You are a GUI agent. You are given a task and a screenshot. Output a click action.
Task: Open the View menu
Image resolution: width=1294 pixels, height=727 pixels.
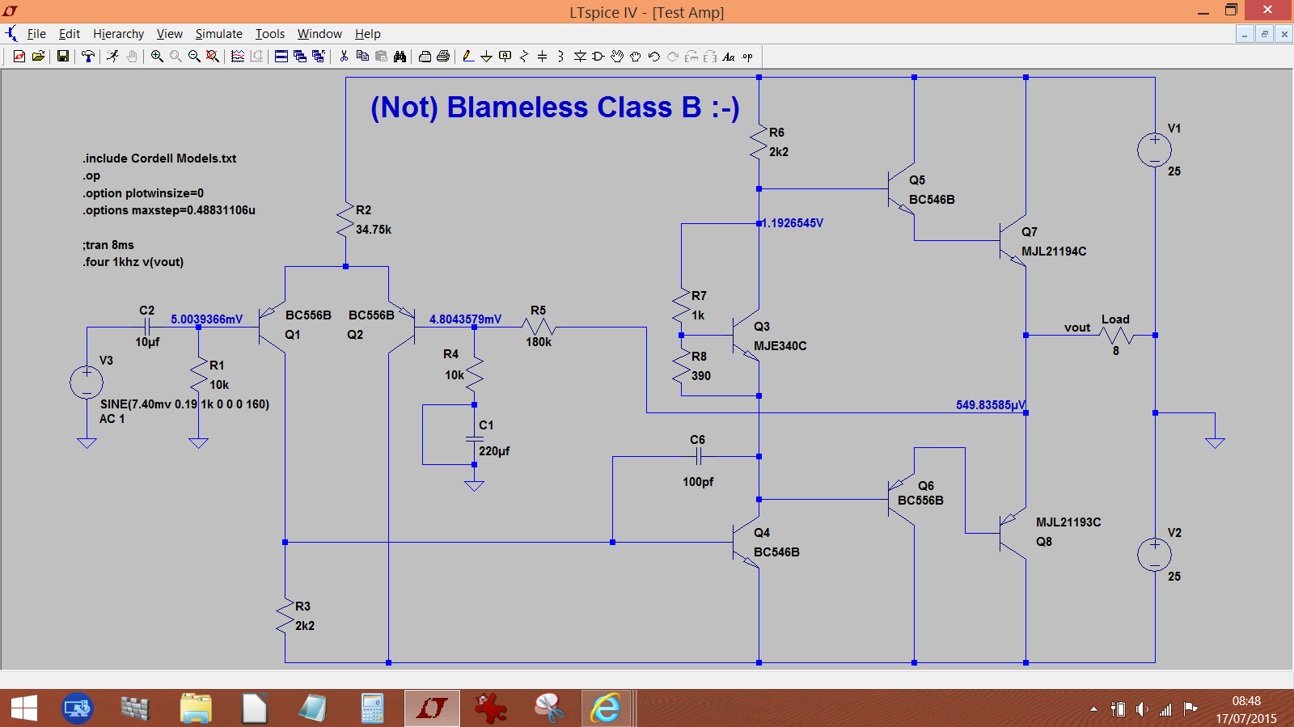(169, 34)
